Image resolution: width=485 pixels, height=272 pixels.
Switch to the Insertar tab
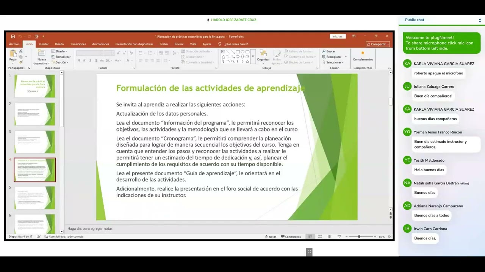pyautogui.click(x=44, y=44)
